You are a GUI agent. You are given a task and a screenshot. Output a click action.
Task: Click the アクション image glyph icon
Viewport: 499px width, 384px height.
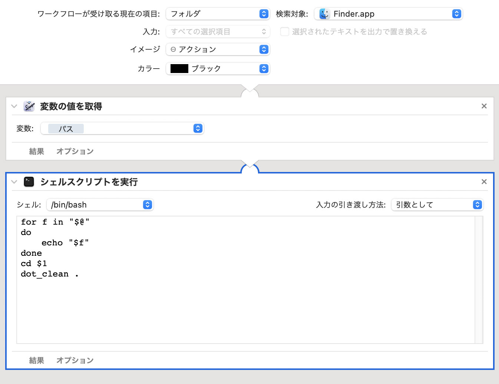[x=173, y=49]
